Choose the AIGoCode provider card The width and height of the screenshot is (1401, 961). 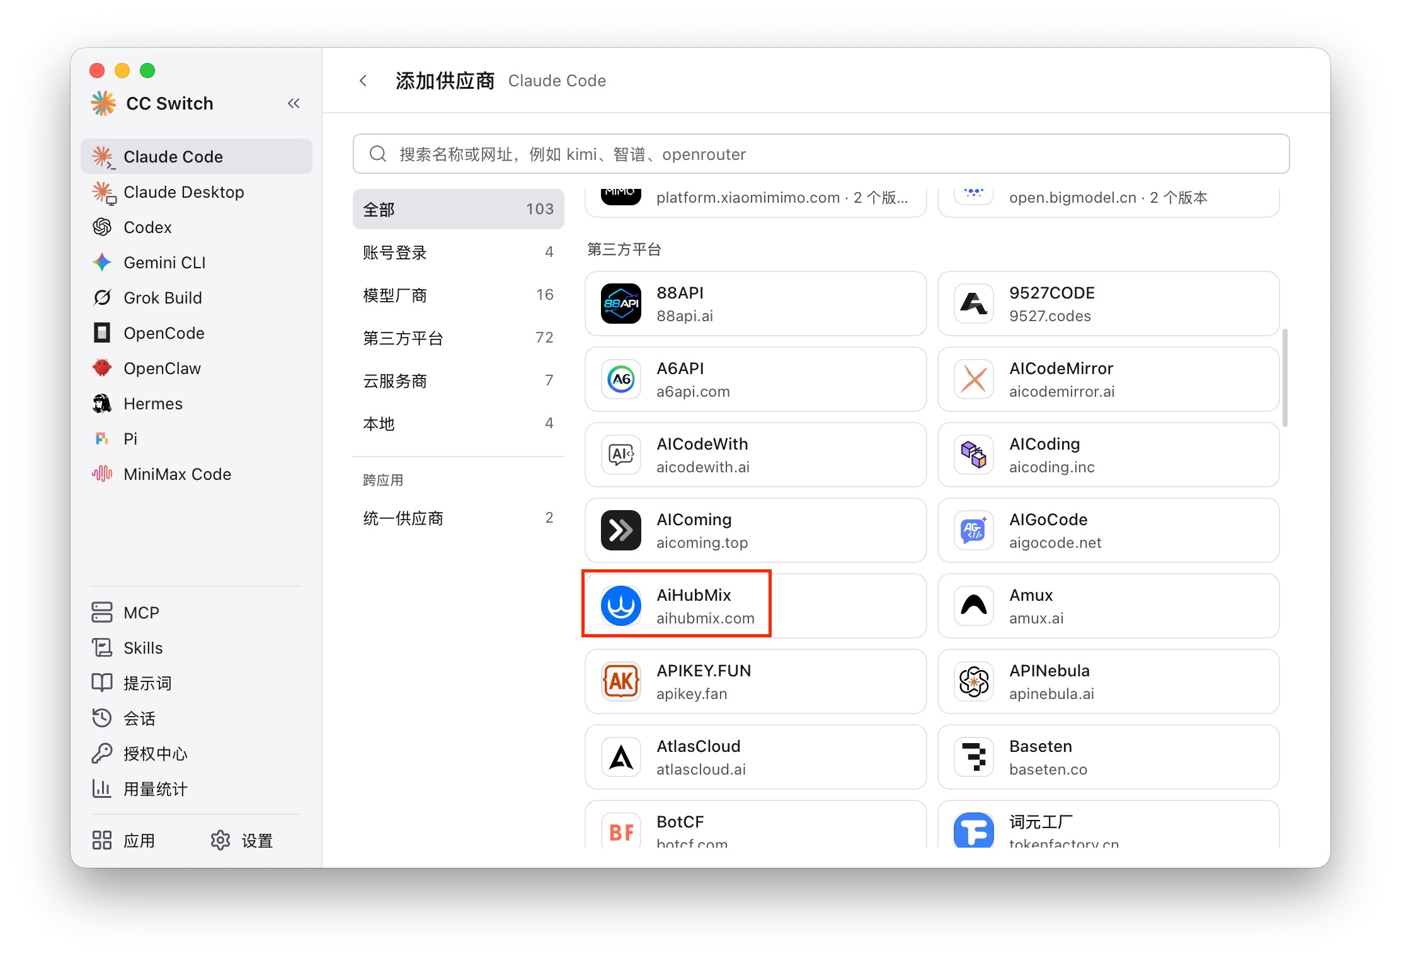tap(1108, 530)
